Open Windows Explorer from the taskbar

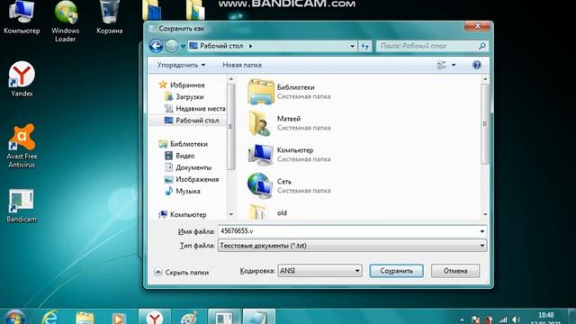tap(85, 318)
